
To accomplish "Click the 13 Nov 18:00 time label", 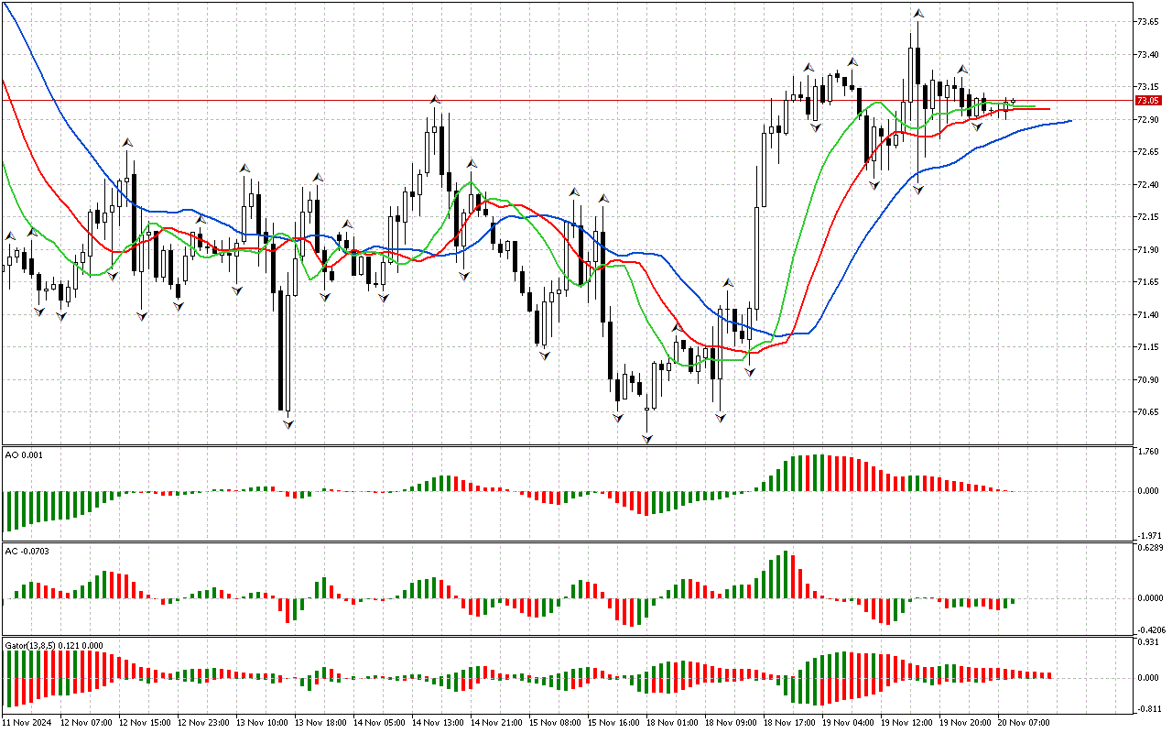I will tap(320, 722).
